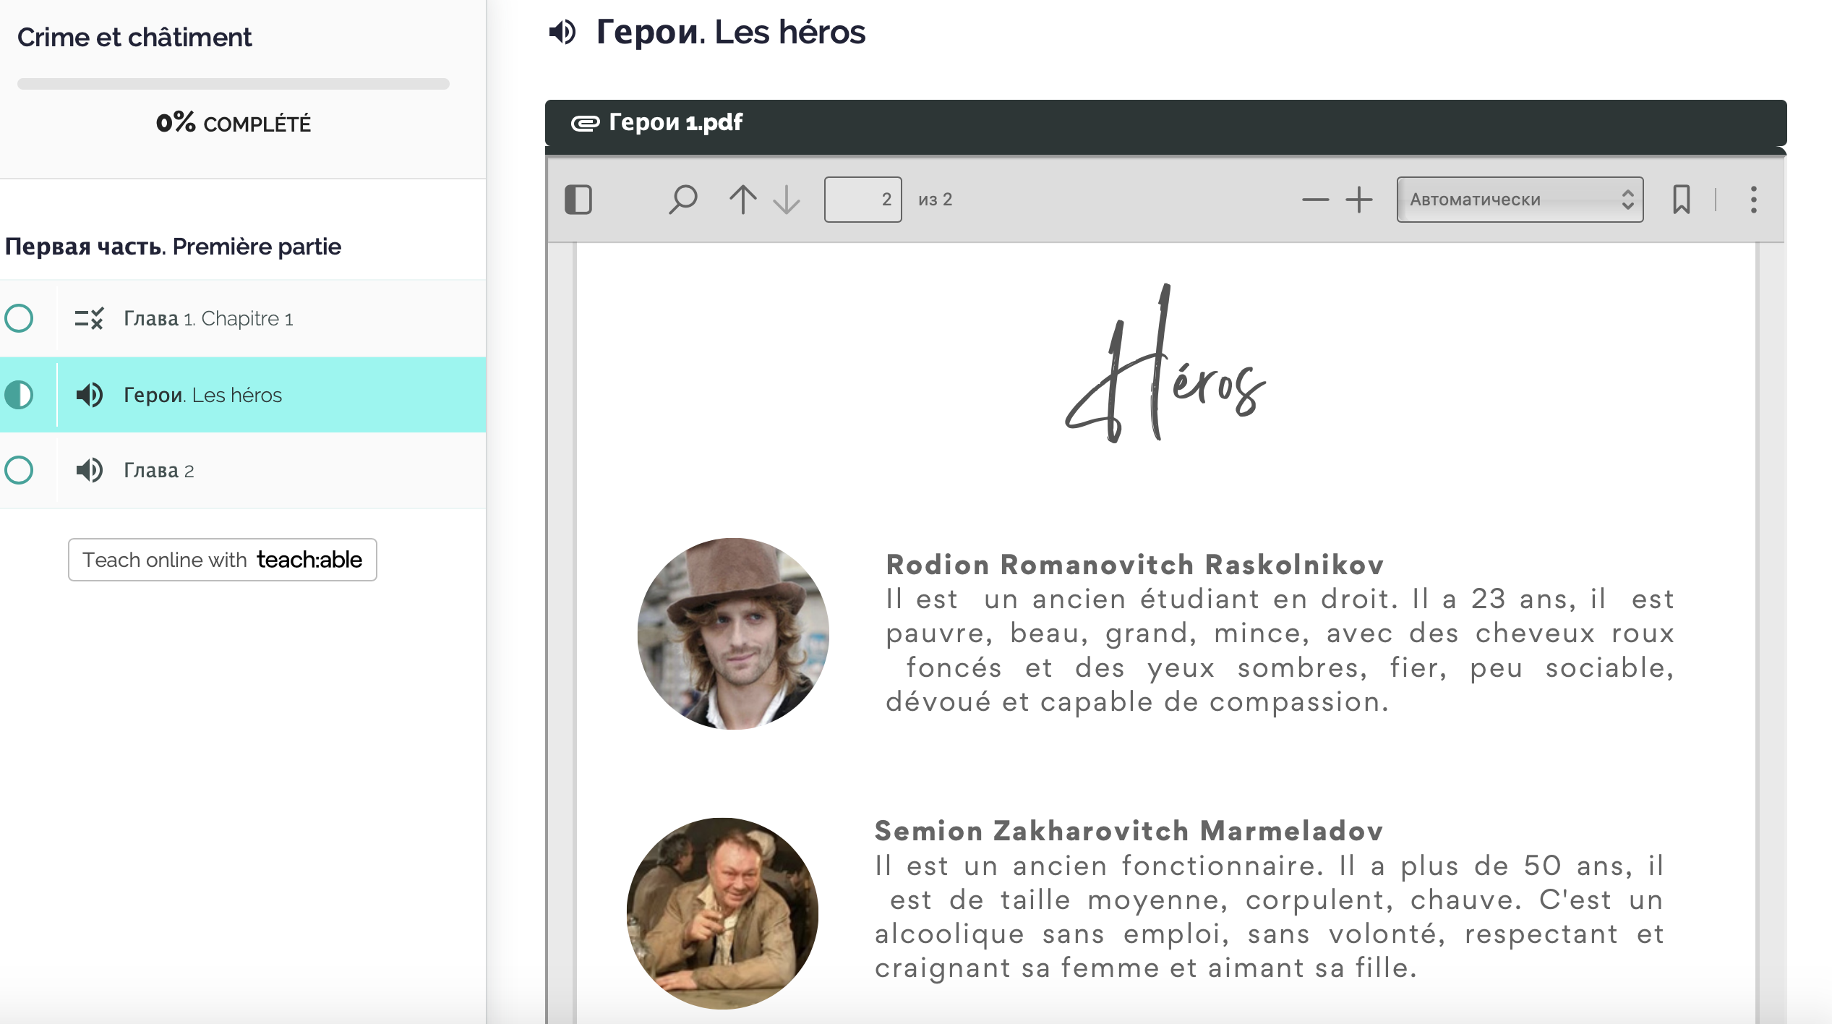The width and height of the screenshot is (1832, 1024).
Task: Open the PDF search magnifier tool
Action: 682,200
